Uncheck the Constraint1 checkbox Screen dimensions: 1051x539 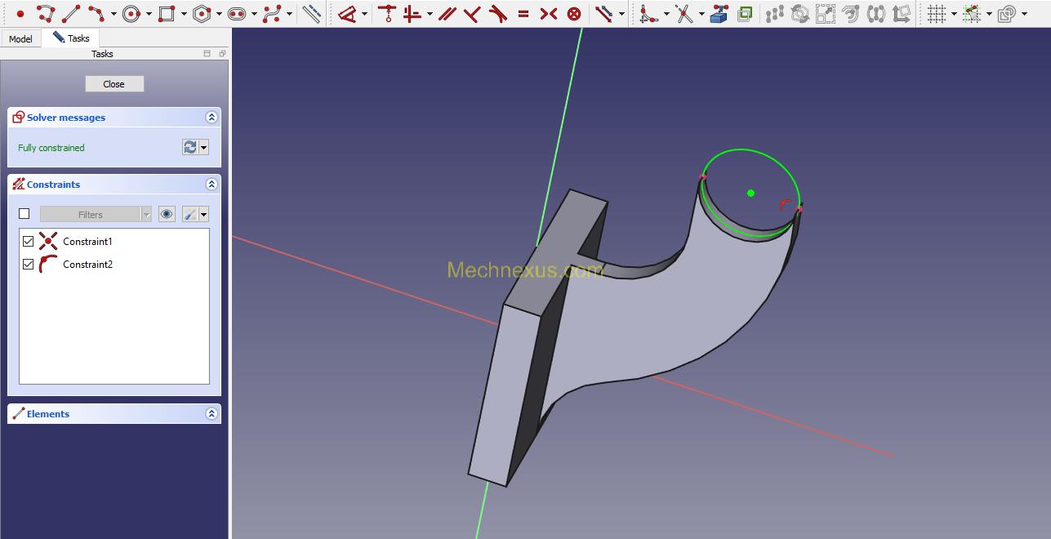(x=29, y=242)
